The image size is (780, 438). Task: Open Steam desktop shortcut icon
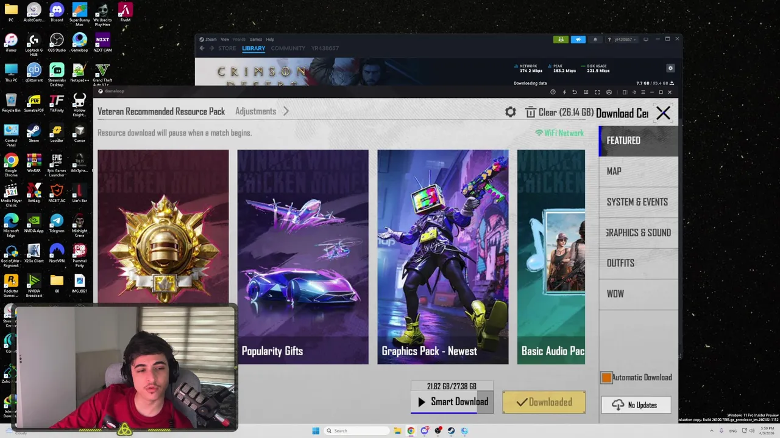tap(34, 133)
